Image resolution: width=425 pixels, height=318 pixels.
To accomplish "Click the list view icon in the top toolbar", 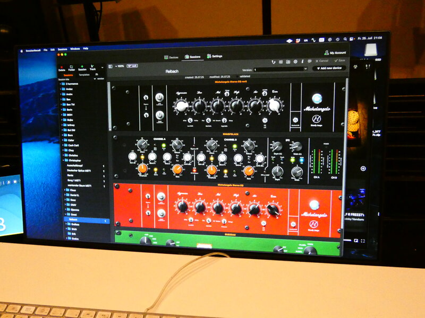I will click(281, 62).
